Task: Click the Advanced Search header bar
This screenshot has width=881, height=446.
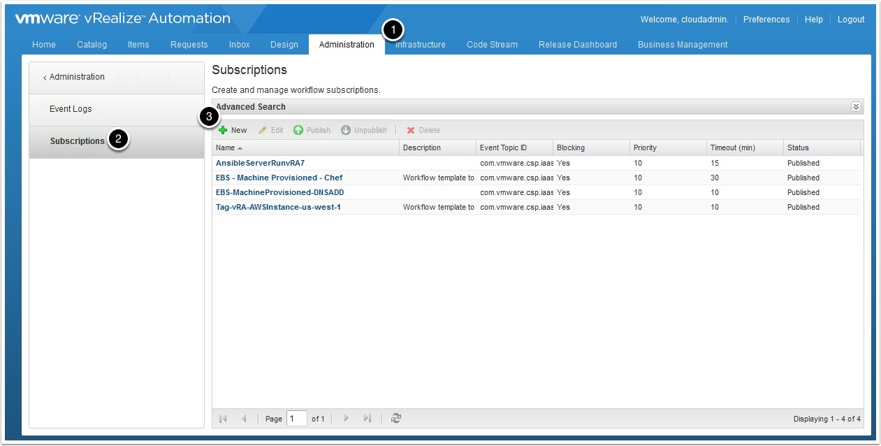Action: coord(538,107)
